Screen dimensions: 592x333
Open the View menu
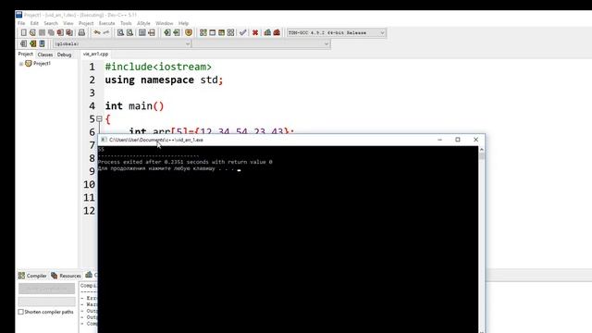tap(68, 23)
